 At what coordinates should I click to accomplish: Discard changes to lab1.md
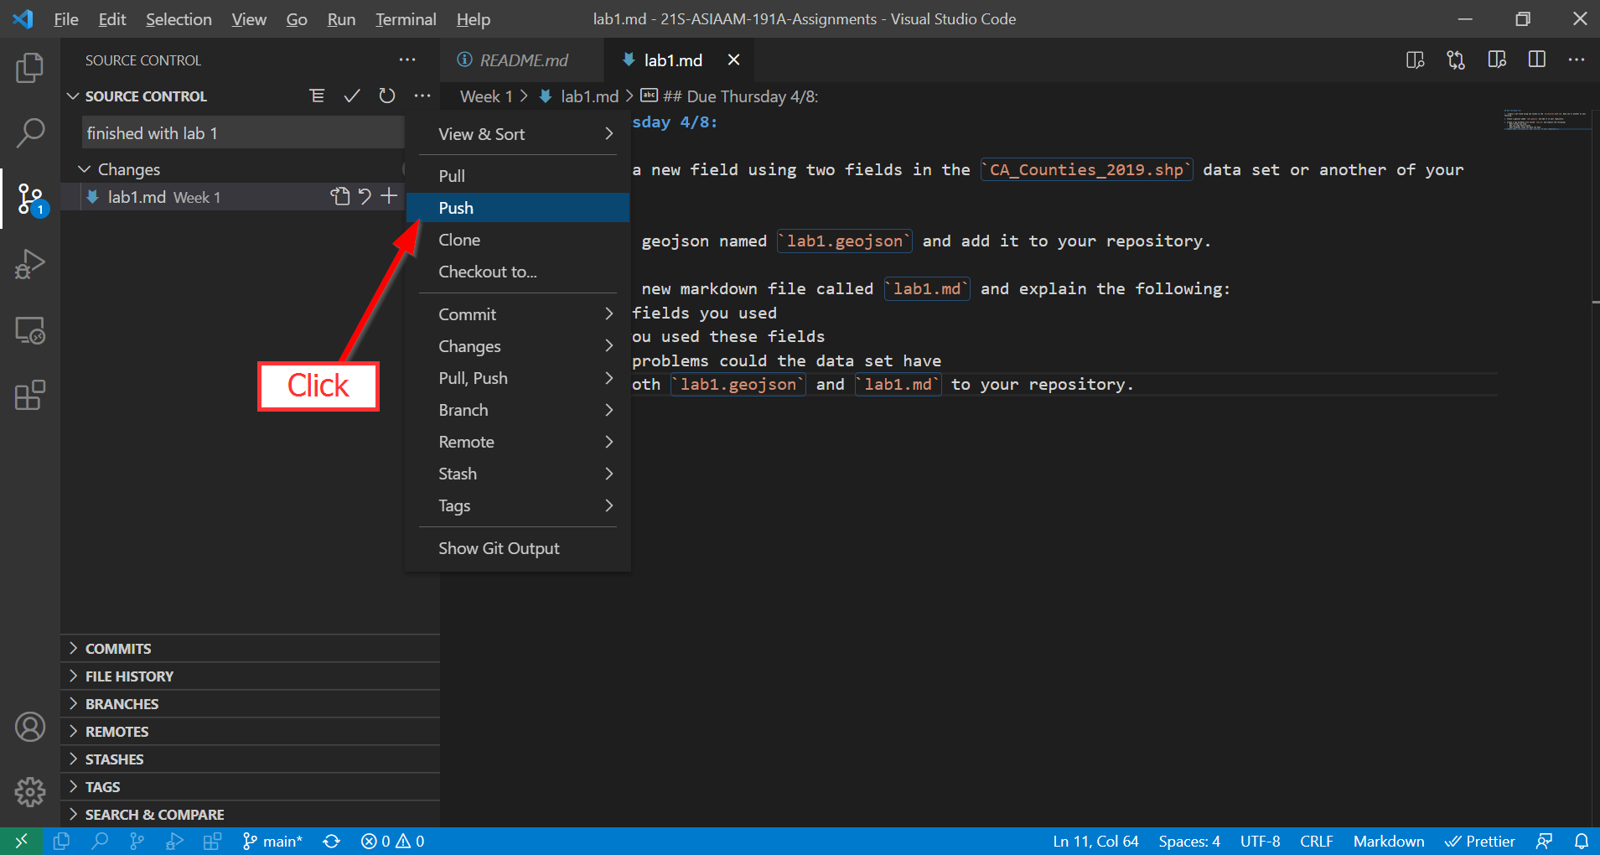tap(365, 196)
